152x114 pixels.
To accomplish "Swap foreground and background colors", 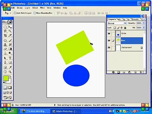I will [x=10, y=76].
